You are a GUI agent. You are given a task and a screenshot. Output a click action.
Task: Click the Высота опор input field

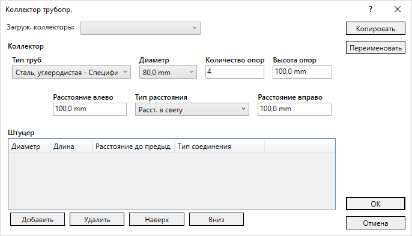click(x=302, y=72)
